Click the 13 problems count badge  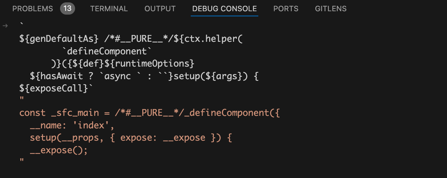coord(68,8)
